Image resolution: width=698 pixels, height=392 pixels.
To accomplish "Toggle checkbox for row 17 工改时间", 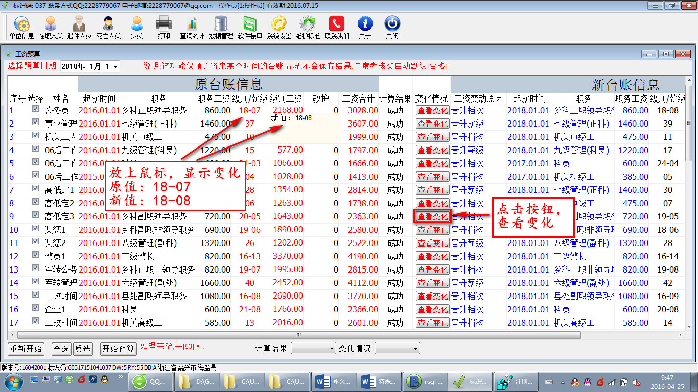I will coord(35,322).
